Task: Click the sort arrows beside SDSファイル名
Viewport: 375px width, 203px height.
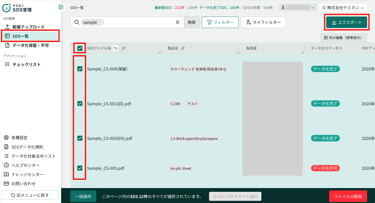Action: 116,48
